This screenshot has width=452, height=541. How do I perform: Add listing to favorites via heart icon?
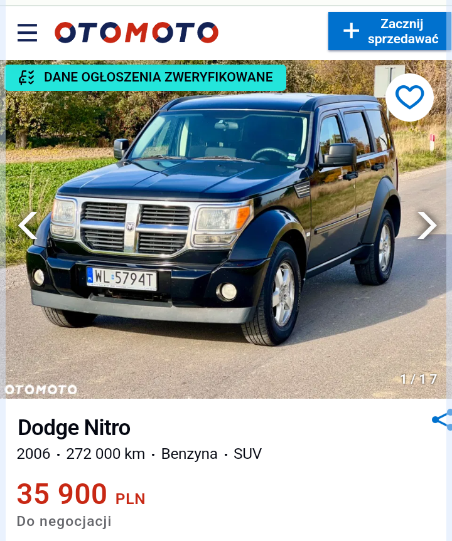tap(409, 97)
